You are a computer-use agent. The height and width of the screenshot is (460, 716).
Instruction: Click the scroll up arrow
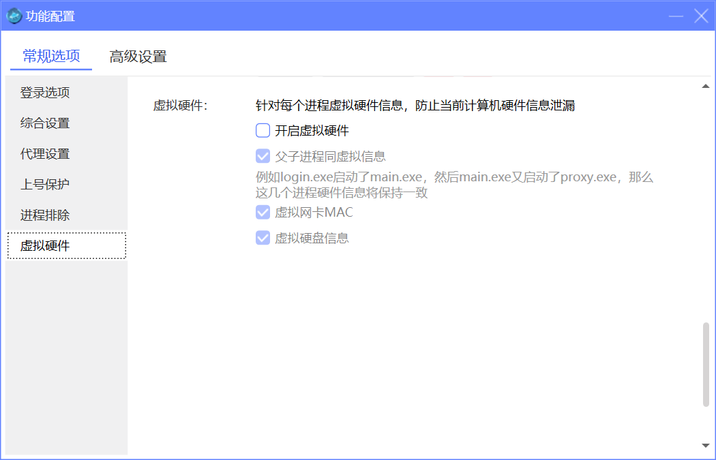click(706, 87)
